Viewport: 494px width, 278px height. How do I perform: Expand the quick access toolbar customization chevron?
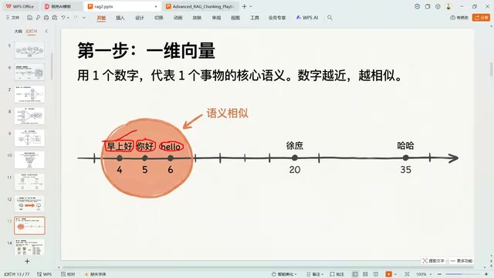coord(84,18)
